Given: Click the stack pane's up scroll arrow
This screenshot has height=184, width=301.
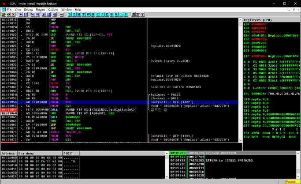Looking at the screenshot, I should (298, 153).
